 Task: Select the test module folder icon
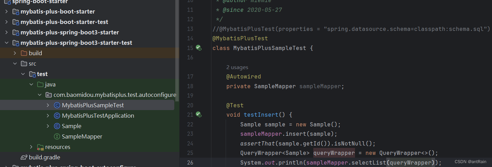coord(32,74)
